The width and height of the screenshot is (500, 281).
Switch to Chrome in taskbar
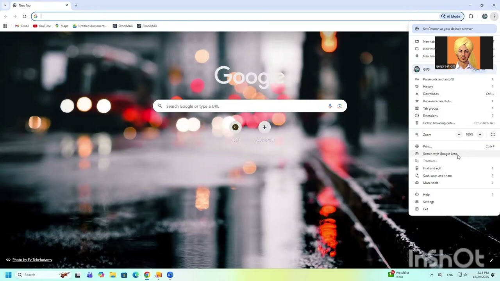147,275
